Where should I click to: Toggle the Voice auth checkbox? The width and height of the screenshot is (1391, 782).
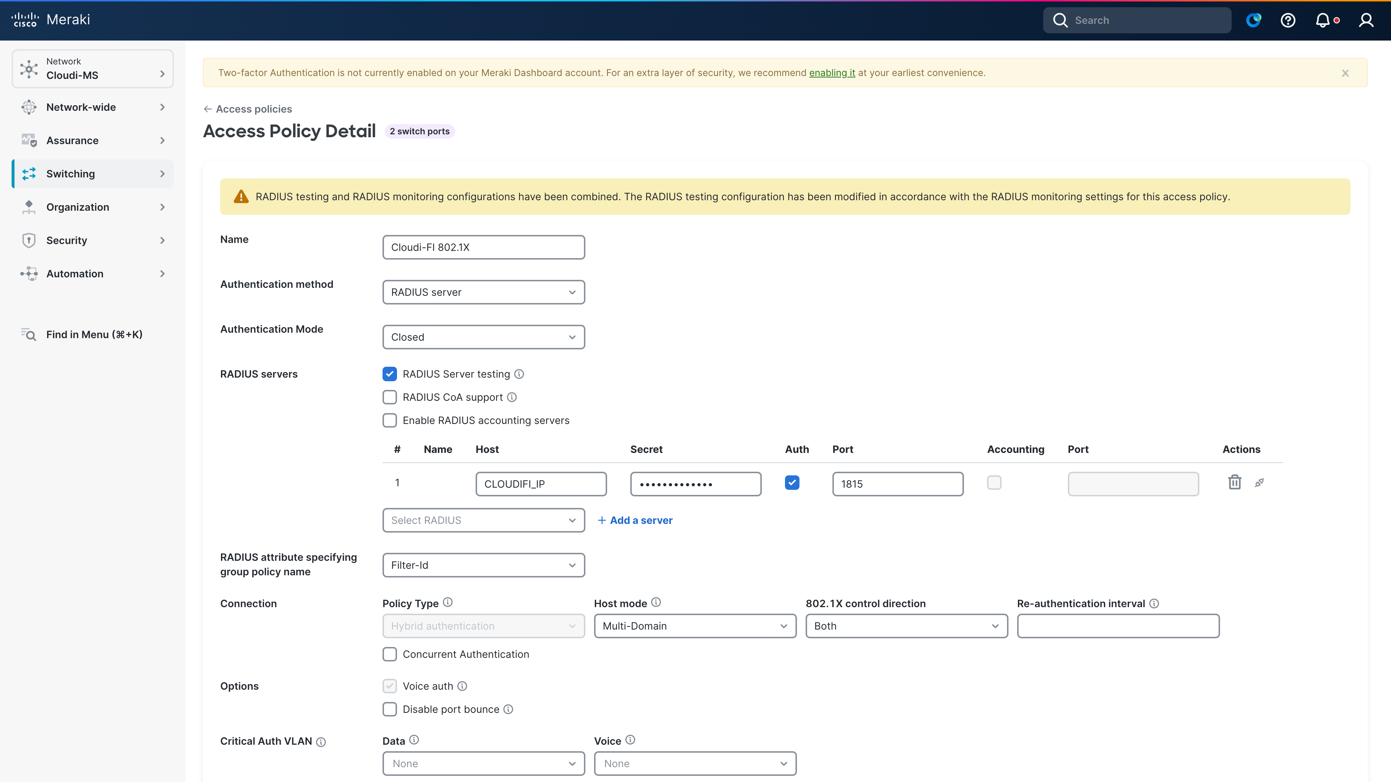pos(389,686)
